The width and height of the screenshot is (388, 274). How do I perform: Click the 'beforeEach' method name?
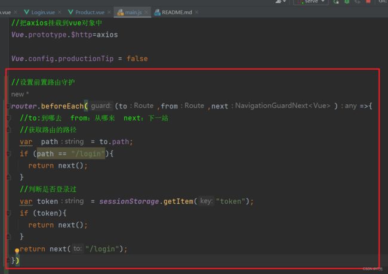pos(62,106)
